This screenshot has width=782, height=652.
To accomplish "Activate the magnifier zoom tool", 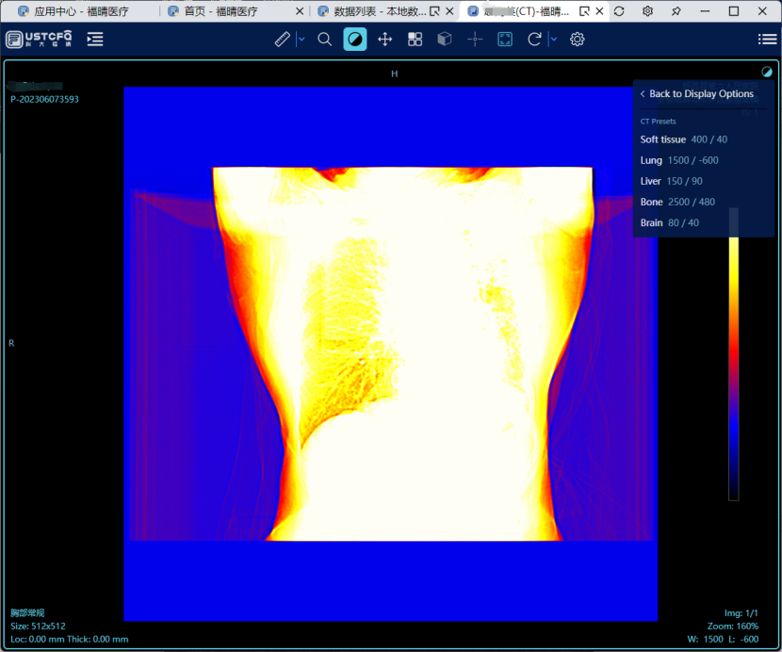I will point(325,40).
